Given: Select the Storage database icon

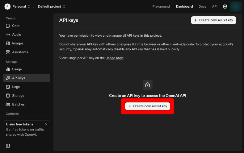Looking at the screenshot, I should 8,96.
